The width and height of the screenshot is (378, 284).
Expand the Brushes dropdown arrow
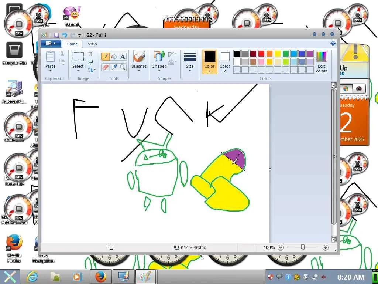139,71
